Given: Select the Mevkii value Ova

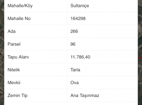Looking at the screenshot, I should [74, 83].
